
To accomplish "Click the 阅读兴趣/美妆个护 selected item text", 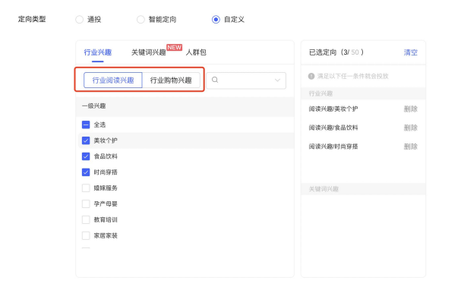I will pos(333,109).
